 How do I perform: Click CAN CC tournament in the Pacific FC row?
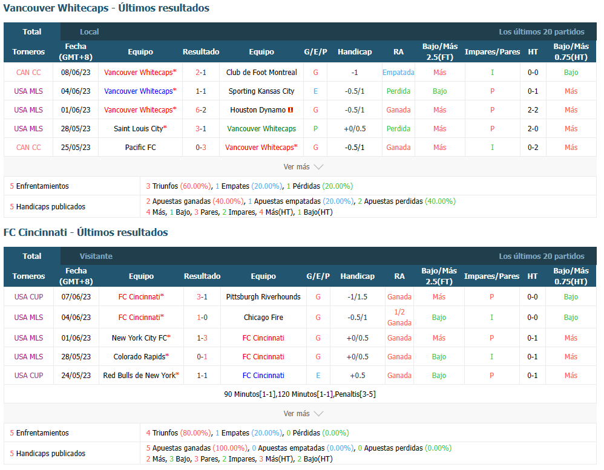pyautogui.click(x=28, y=148)
